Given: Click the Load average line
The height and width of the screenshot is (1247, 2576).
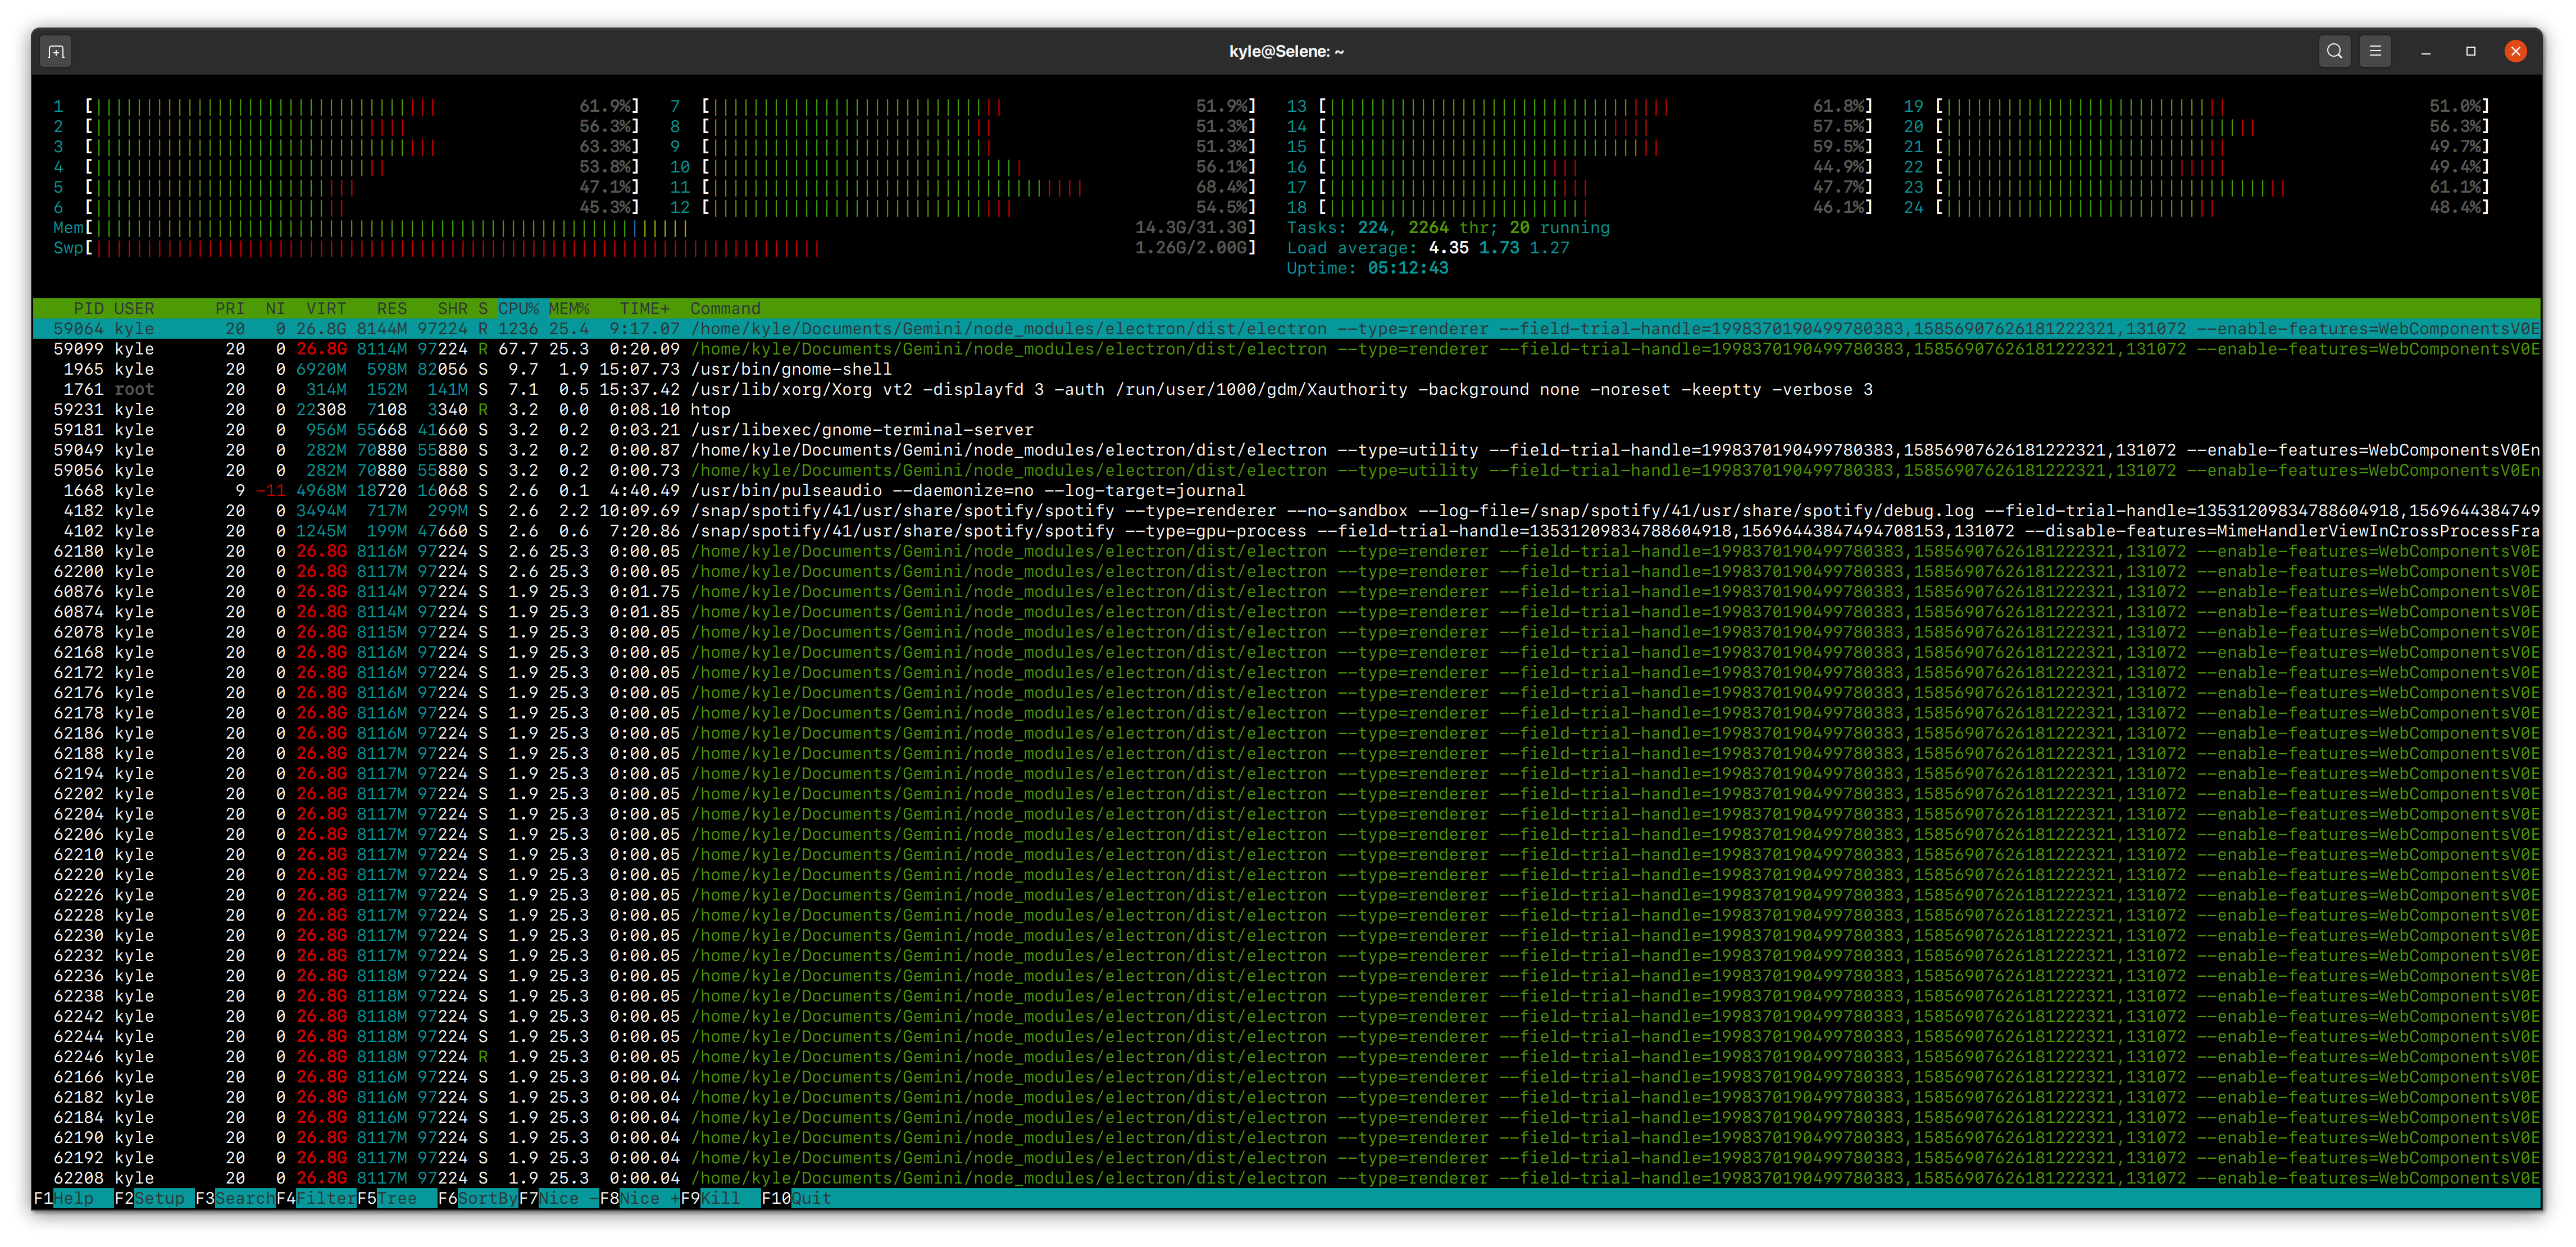Looking at the screenshot, I should click(x=1428, y=248).
